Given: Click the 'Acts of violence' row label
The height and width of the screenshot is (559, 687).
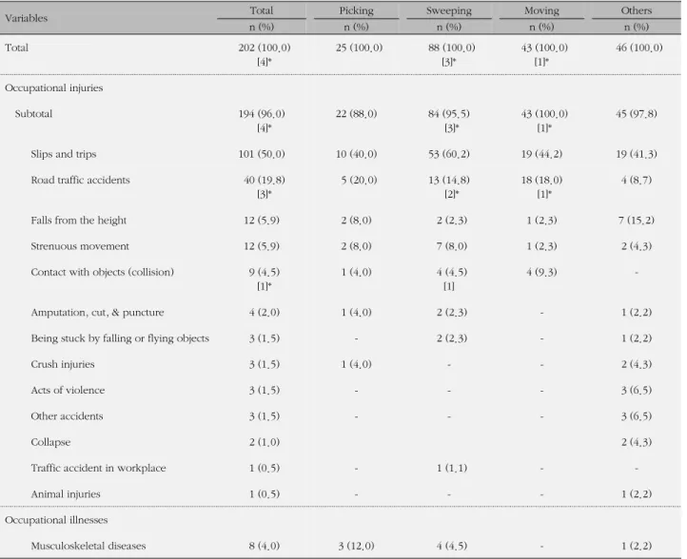Looking at the screenshot, I should [68, 390].
